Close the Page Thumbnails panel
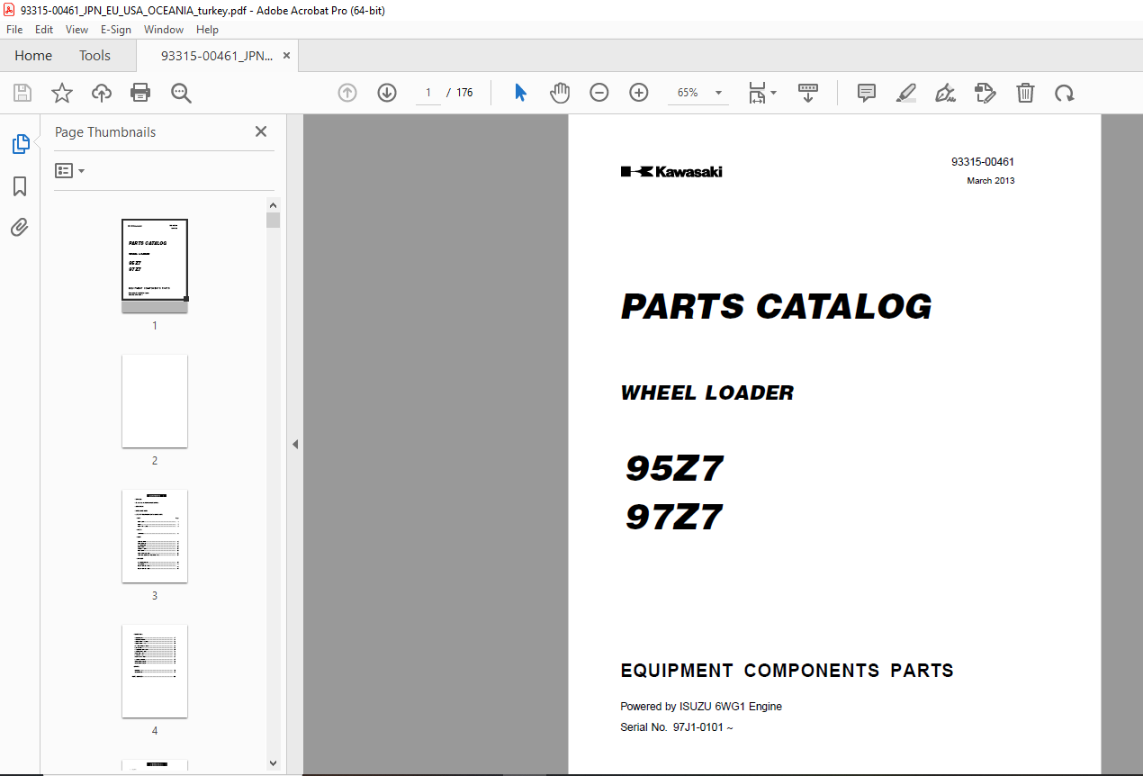Image resolution: width=1143 pixels, height=776 pixels. pyautogui.click(x=261, y=131)
